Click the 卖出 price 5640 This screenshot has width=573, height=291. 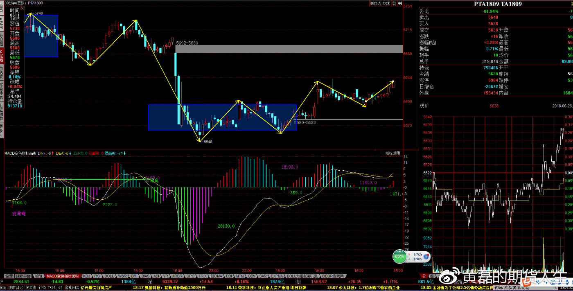click(x=493, y=17)
